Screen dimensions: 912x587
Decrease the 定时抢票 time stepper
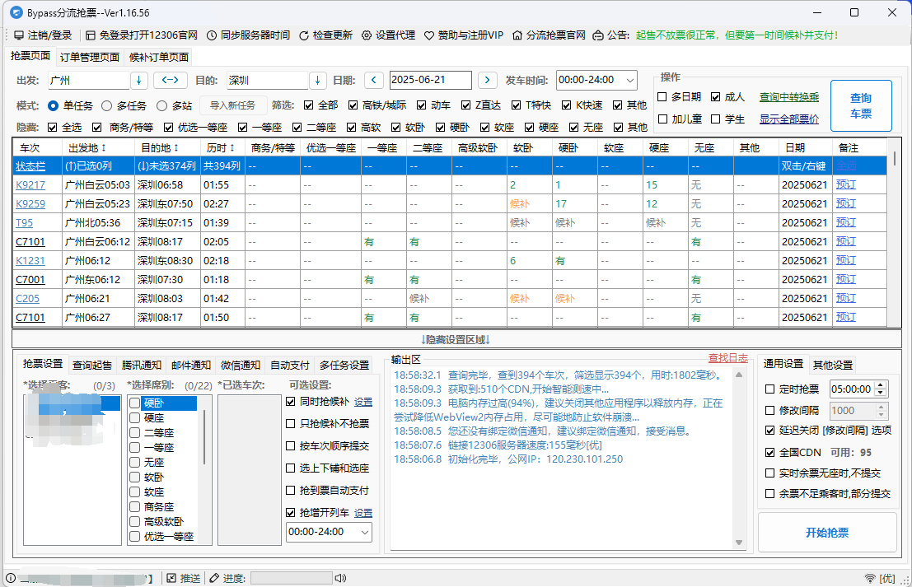[x=882, y=393]
